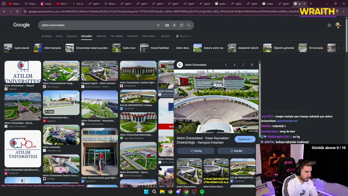The height and width of the screenshot is (196, 348).
Task: Select the Atılım ders suggestion chip
Action: [x=182, y=48]
